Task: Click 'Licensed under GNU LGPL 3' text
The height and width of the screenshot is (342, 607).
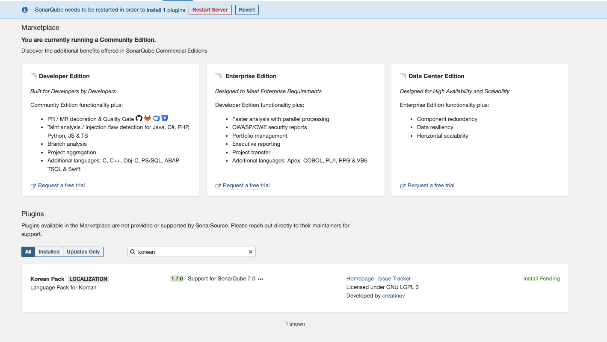Action: pyautogui.click(x=382, y=287)
